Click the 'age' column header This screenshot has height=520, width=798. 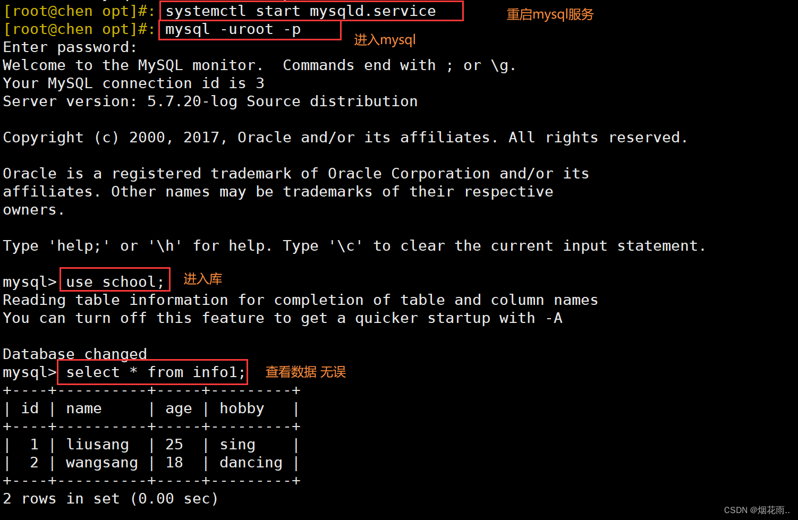179,409
